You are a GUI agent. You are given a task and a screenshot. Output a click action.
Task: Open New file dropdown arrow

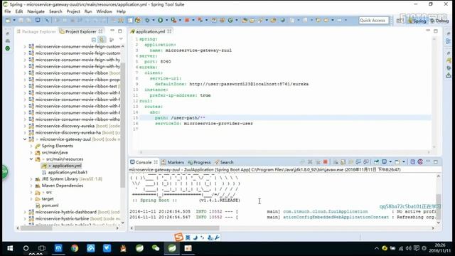[x=14, y=21]
